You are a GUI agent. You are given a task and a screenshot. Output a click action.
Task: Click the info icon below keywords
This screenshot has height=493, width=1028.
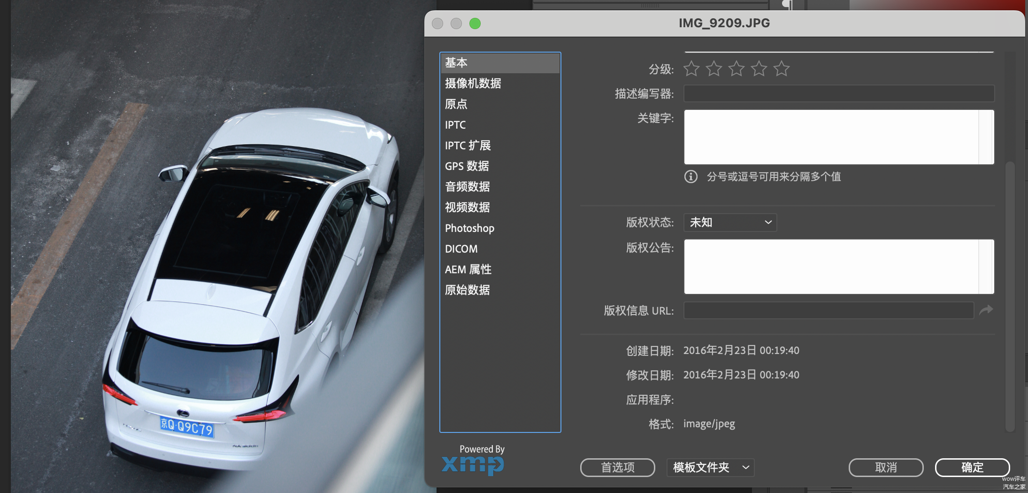[690, 177]
